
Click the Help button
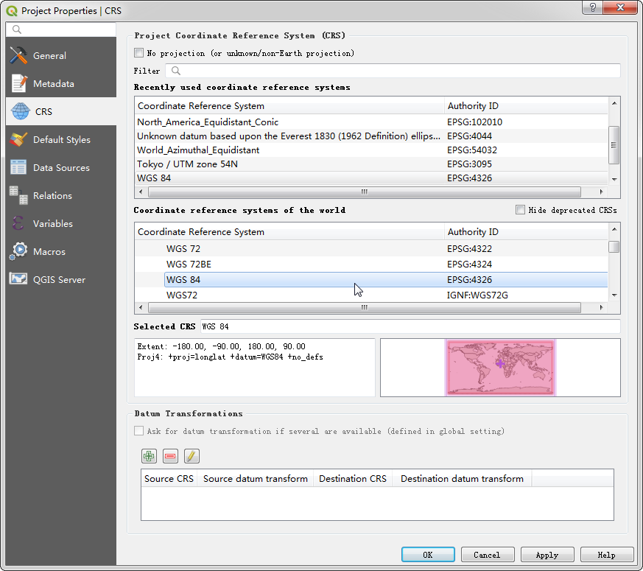[607, 555]
